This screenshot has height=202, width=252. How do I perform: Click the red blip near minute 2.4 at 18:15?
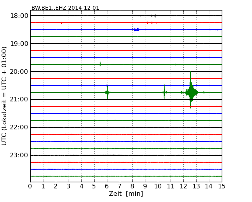click(x=61, y=23)
